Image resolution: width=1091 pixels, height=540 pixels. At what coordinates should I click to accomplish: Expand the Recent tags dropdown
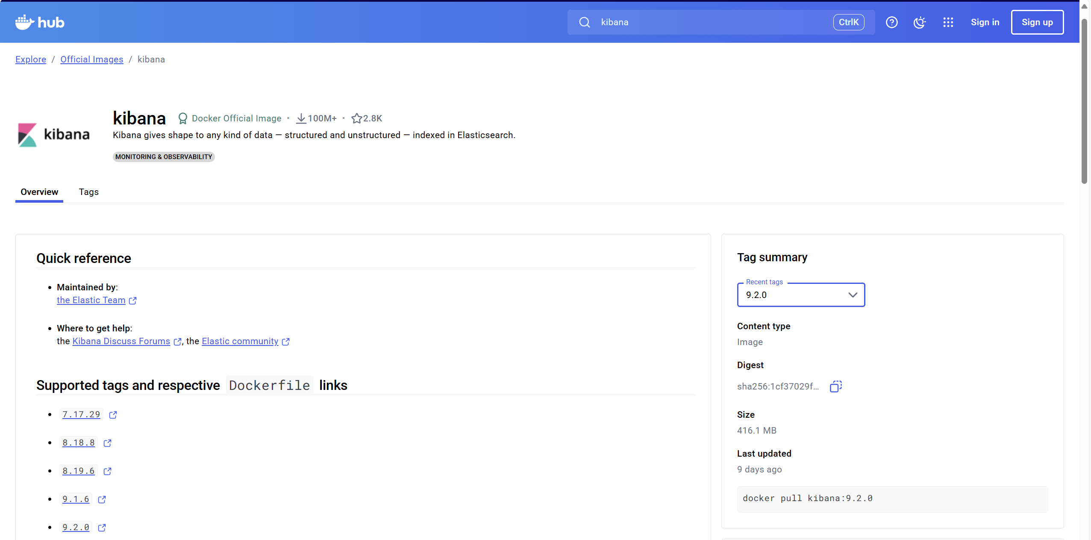(x=795, y=295)
